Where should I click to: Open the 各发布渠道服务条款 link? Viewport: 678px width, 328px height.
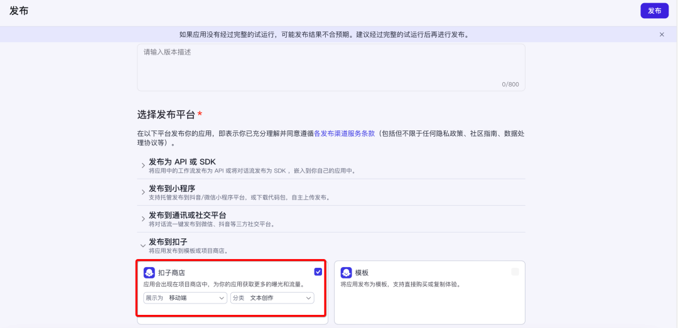[x=344, y=134]
